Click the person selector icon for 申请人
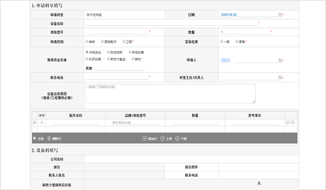The image size is (326, 190). (280, 60)
